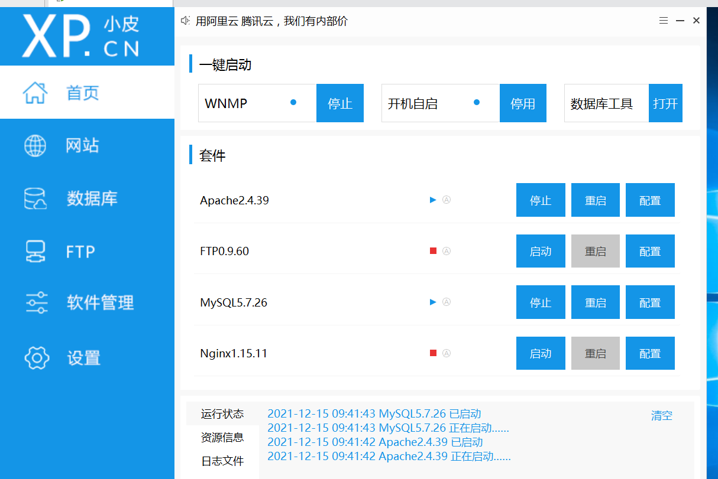The width and height of the screenshot is (718, 479).
Task: Start Nginx1.15.11 with 启动
Action: (x=541, y=353)
